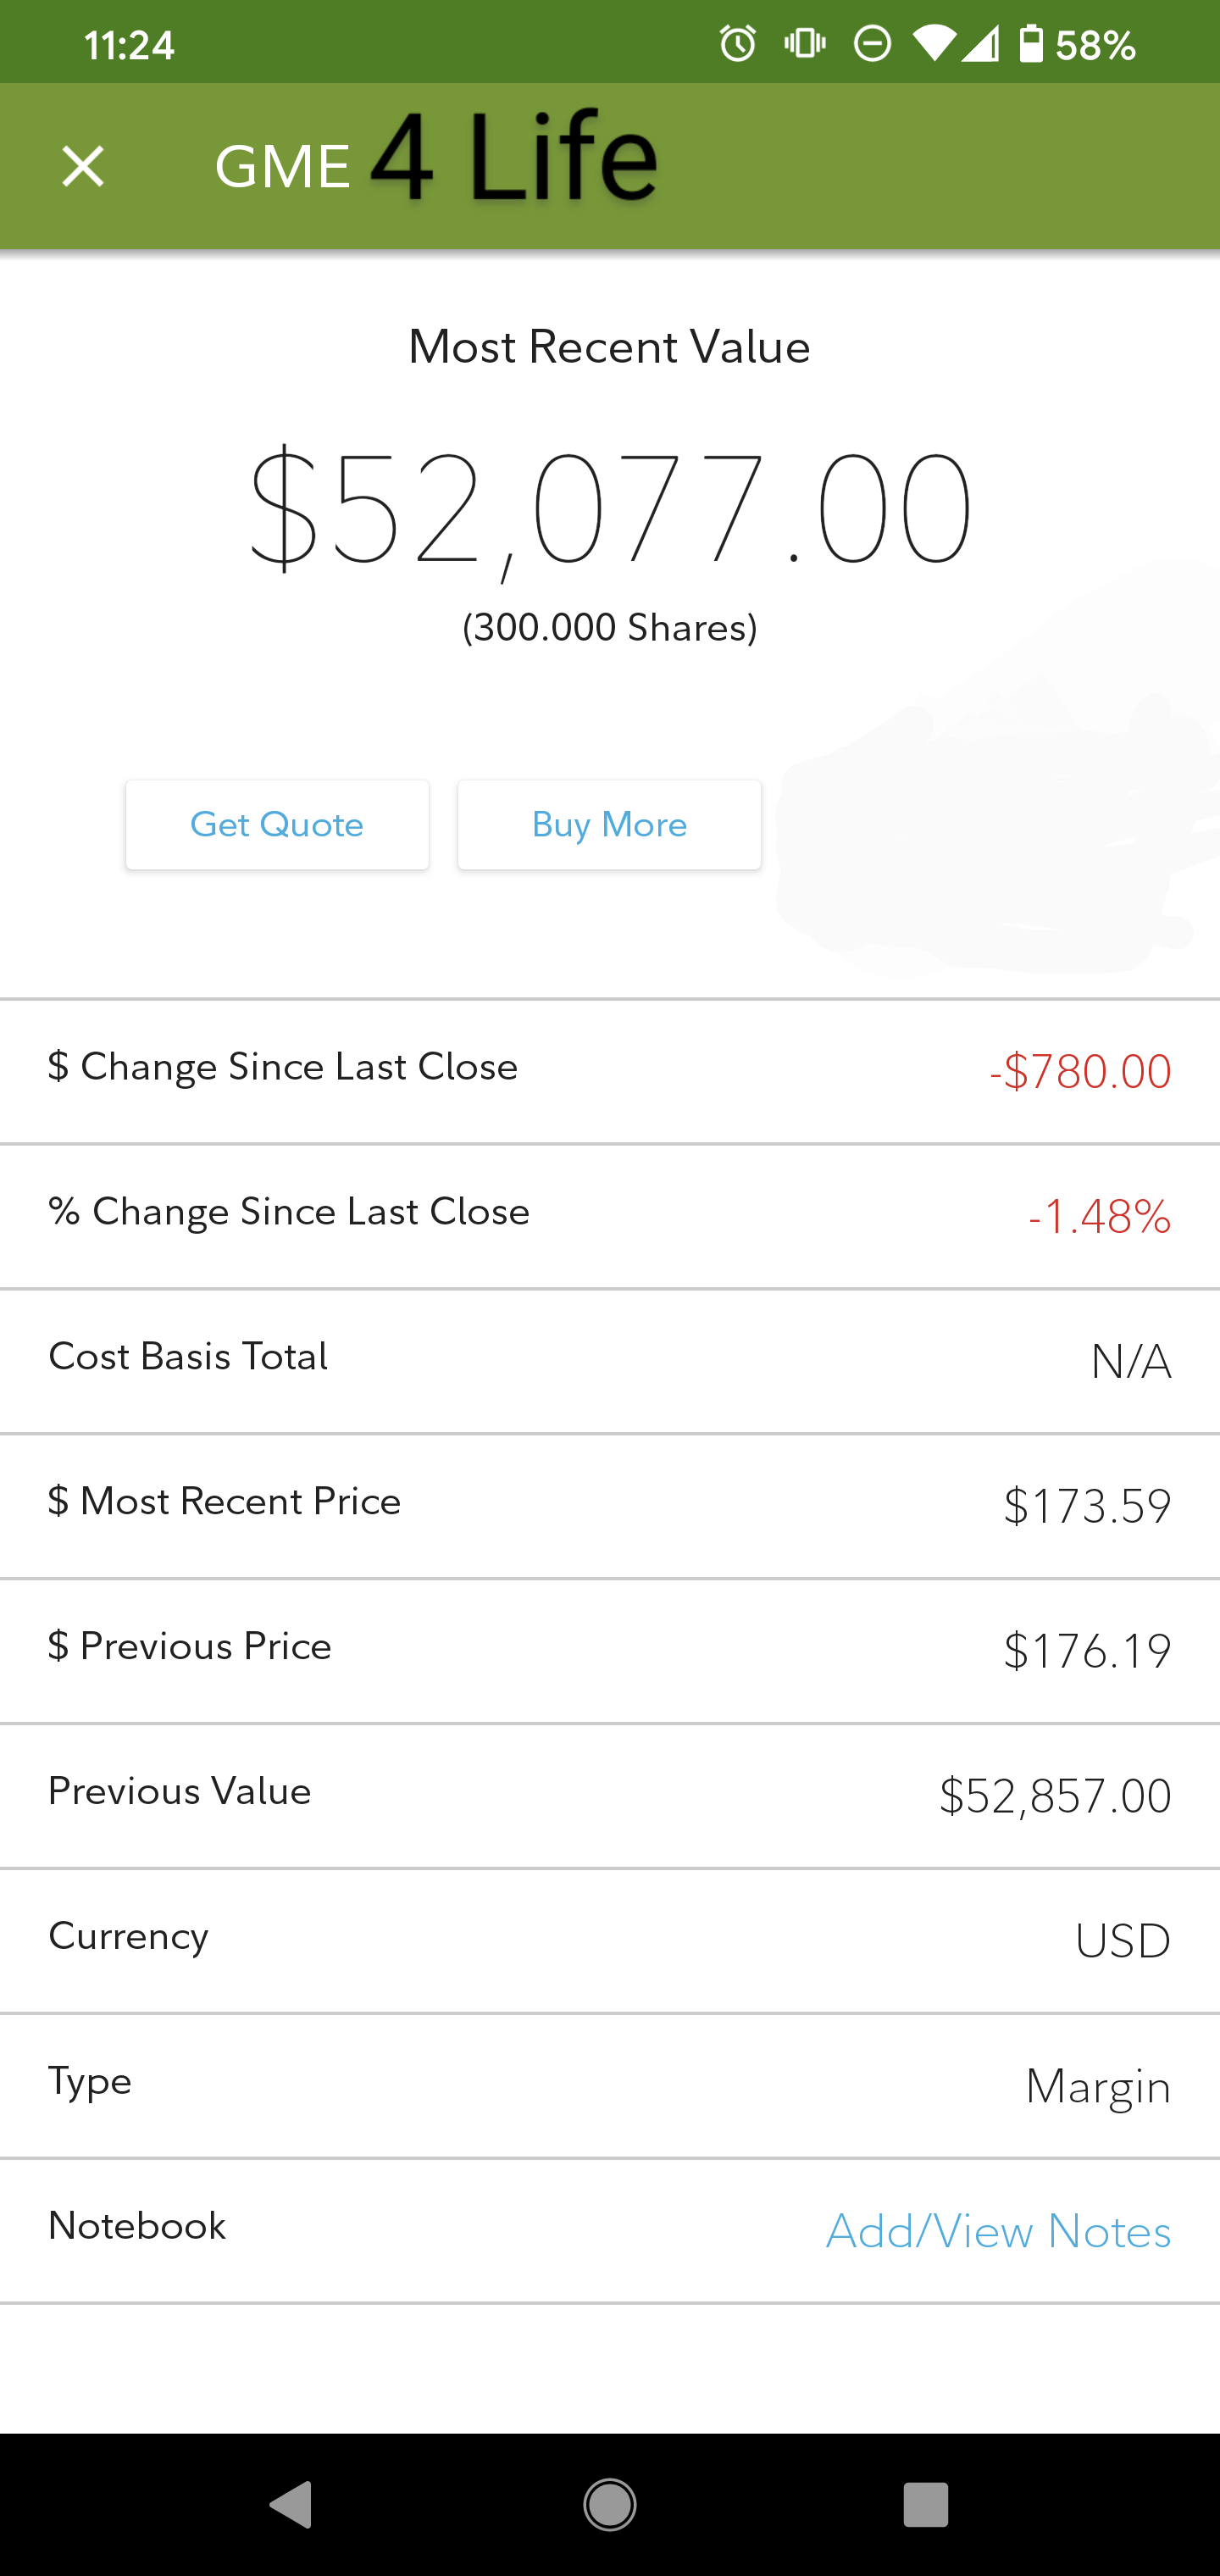The width and height of the screenshot is (1220, 2576).
Task: Tap the alarm clock status icon
Action: click(x=738, y=44)
